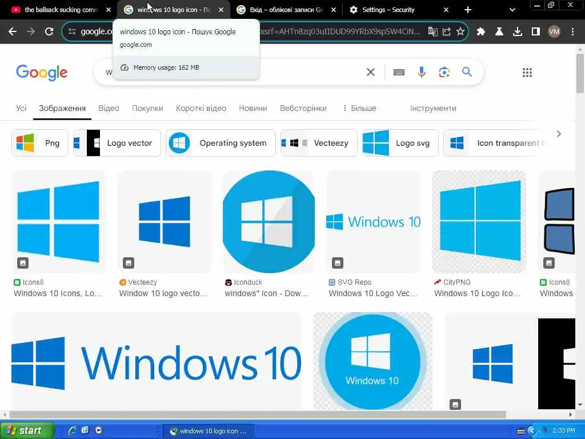Click the Window 10 logo vecto... result title
The image size is (585, 439).
pyautogui.click(x=163, y=293)
